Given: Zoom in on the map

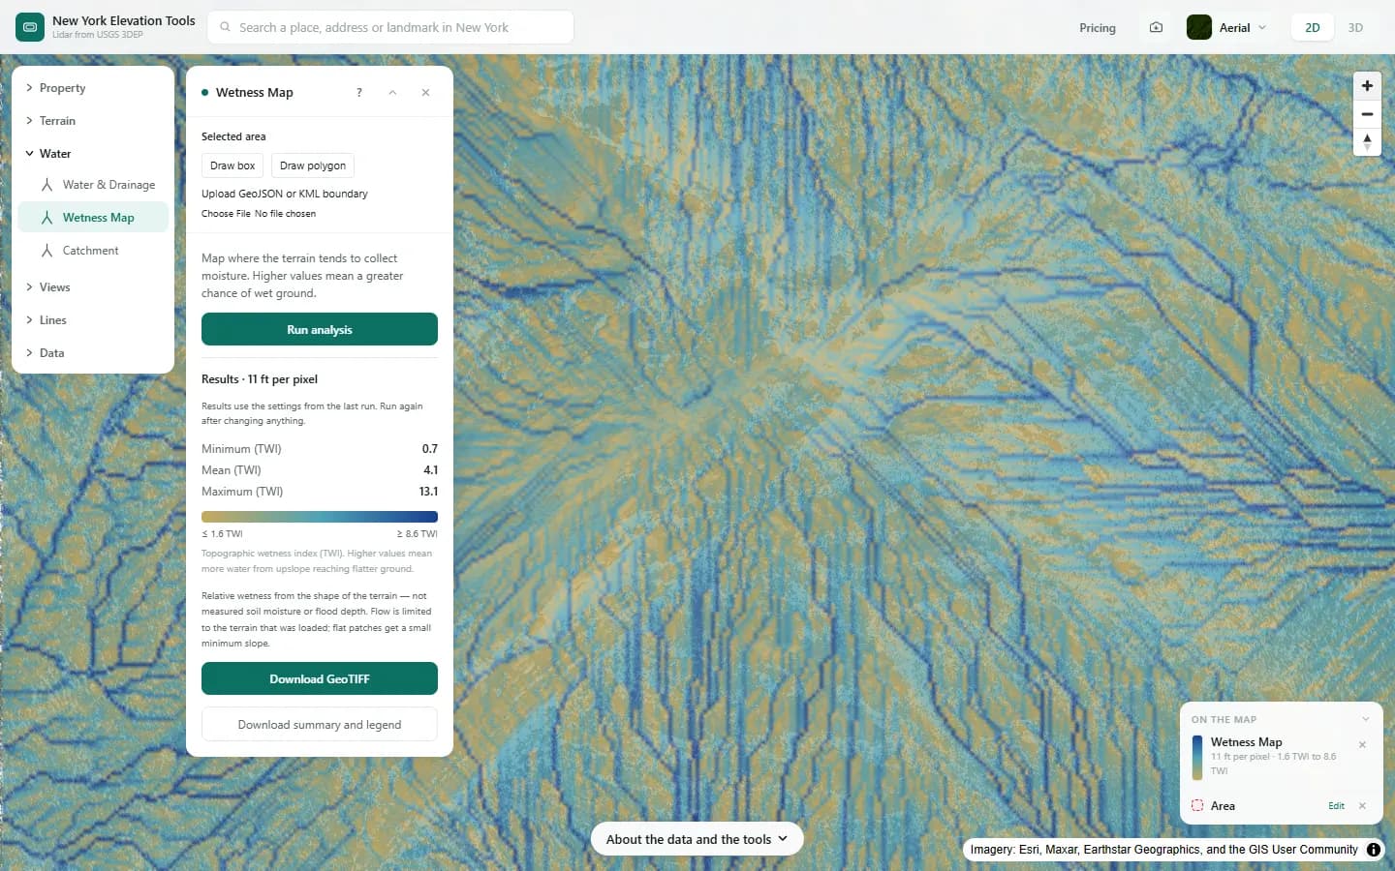Looking at the screenshot, I should click(x=1367, y=86).
